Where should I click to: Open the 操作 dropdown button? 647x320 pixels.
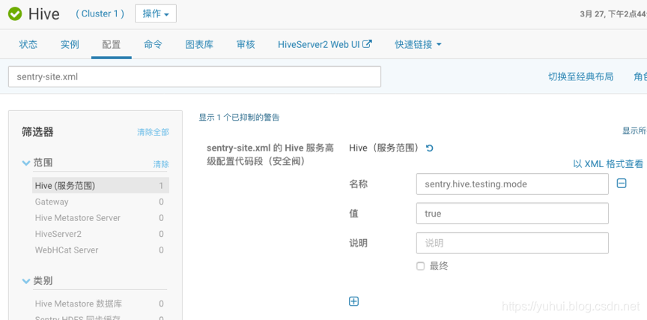156,13
